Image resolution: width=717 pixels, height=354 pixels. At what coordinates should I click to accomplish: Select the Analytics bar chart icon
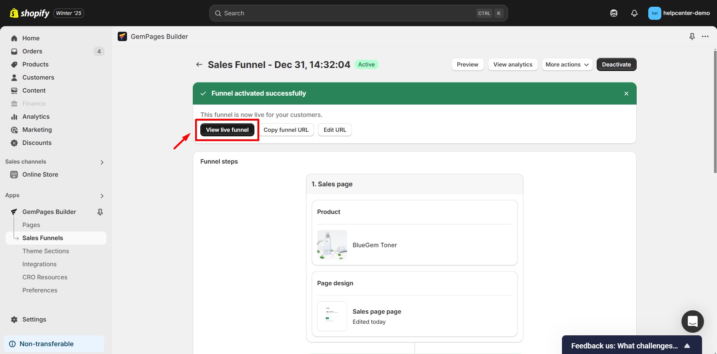(x=14, y=117)
